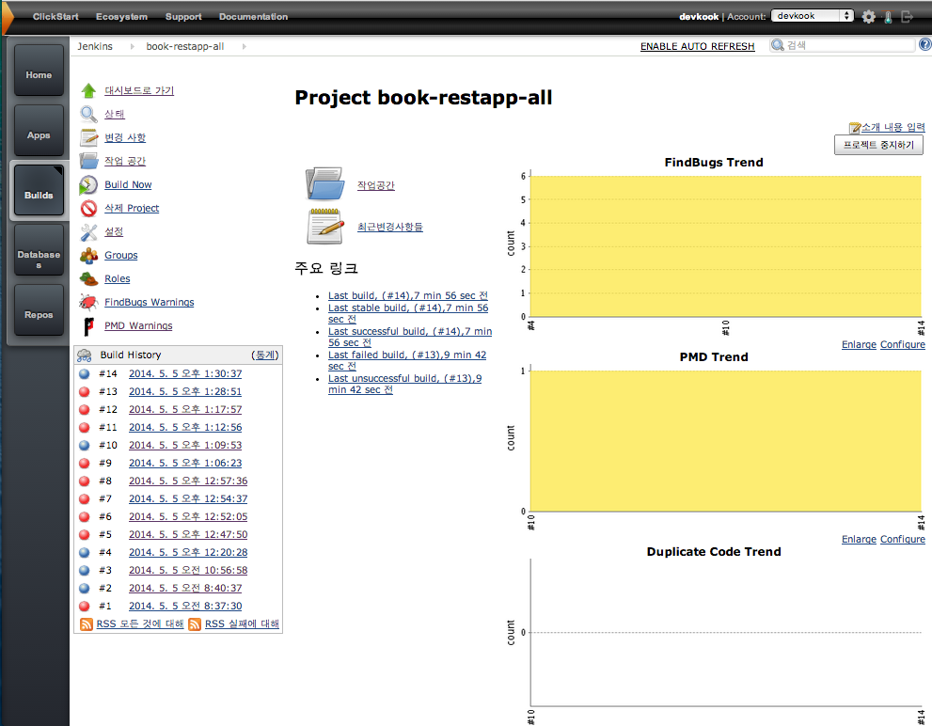Click blue status ball of build #10
The width and height of the screenshot is (932, 726).
(85, 446)
